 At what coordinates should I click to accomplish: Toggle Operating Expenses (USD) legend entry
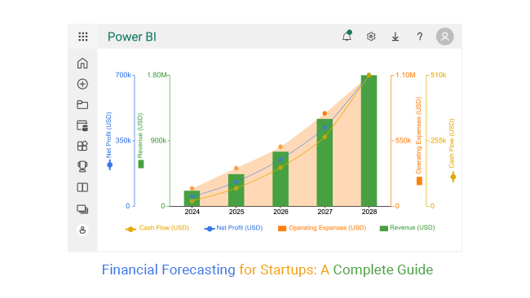(322, 228)
